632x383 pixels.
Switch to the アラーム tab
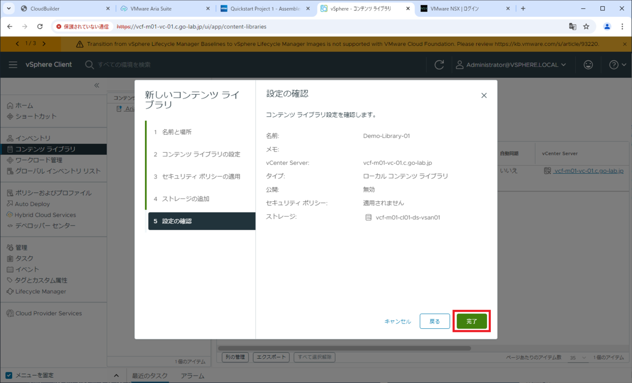[193, 376]
